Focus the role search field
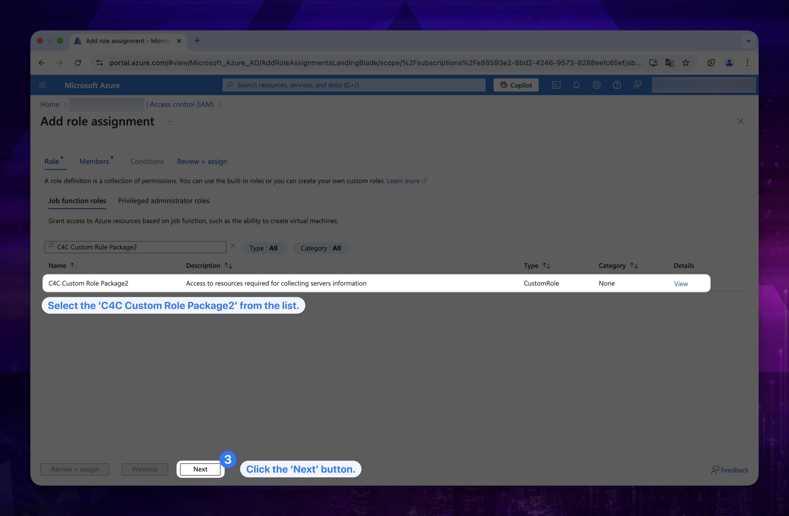Image resolution: width=789 pixels, height=516 pixels. [135, 247]
